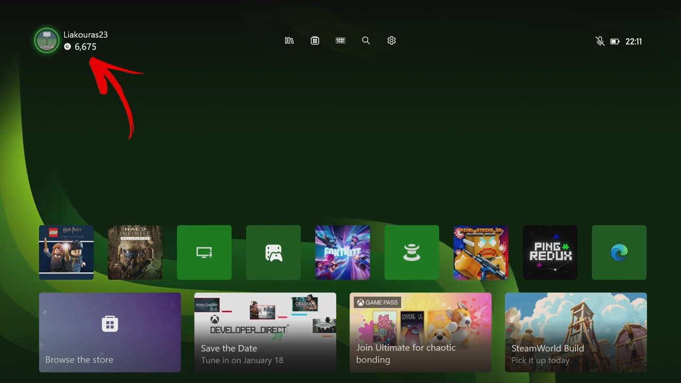The image size is (681, 383).
Task: Open My games & apps library icon
Action: tap(289, 40)
